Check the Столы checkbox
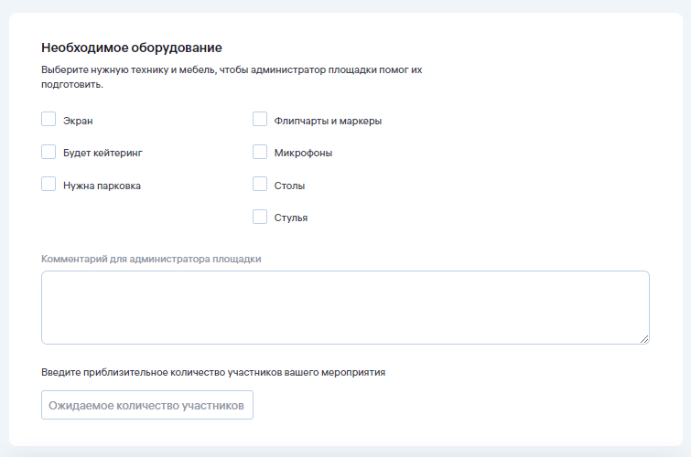 pyautogui.click(x=260, y=184)
